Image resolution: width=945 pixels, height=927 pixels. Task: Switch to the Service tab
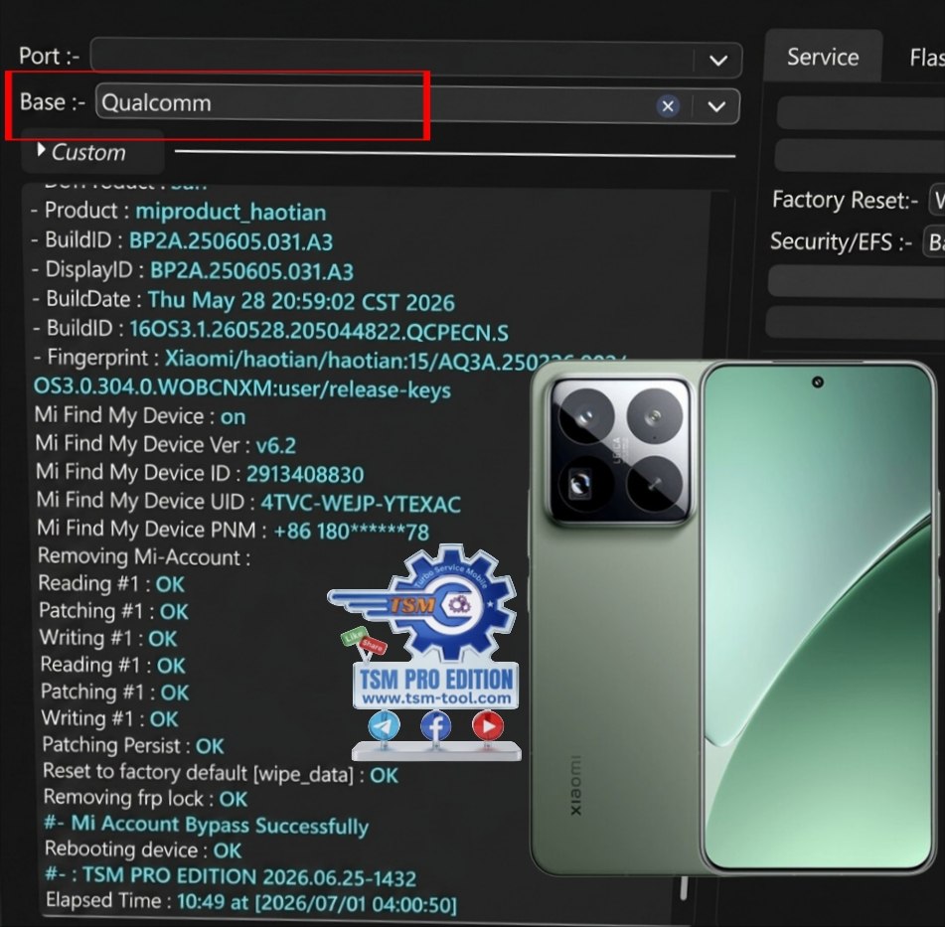tap(823, 57)
